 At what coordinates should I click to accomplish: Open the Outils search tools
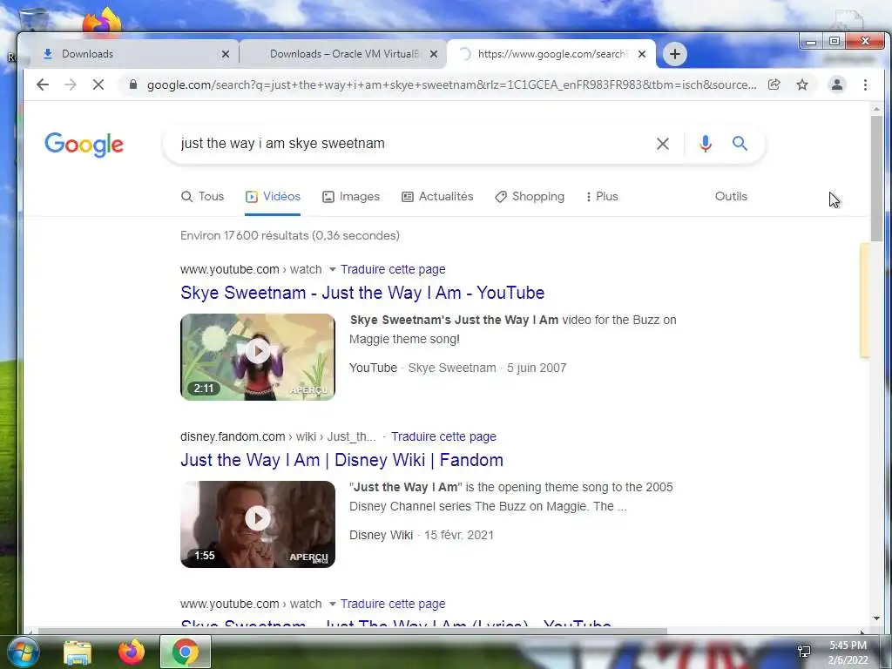coord(731,196)
